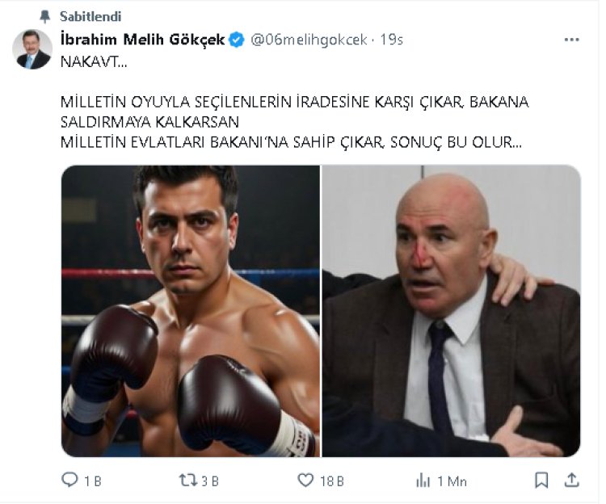Toggle the bookmark icon on the post

(x=542, y=480)
